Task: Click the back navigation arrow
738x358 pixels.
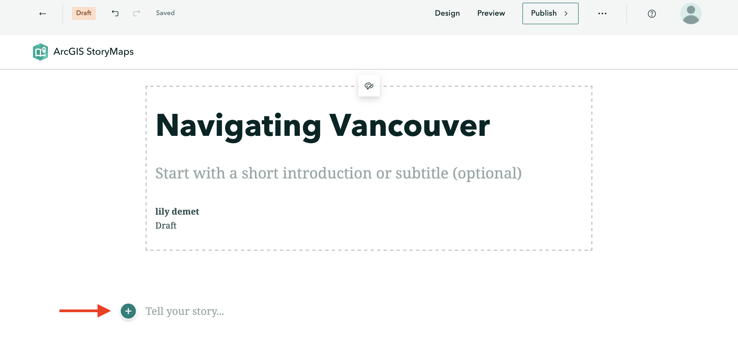Action: (x=43, y=13)
